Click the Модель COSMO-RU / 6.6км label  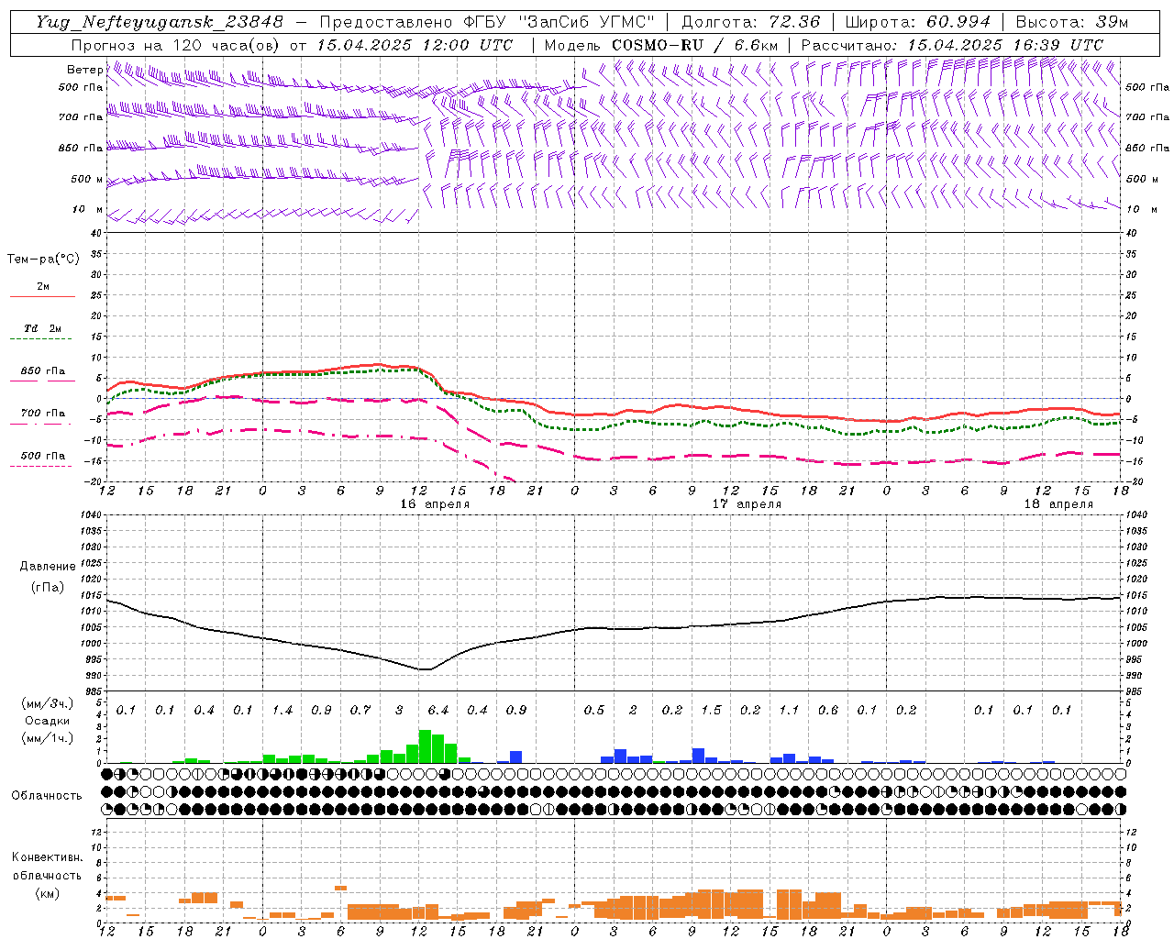pos(661,45)
